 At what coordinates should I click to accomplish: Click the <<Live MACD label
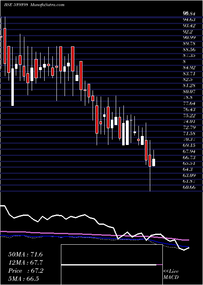pos(171,274)
